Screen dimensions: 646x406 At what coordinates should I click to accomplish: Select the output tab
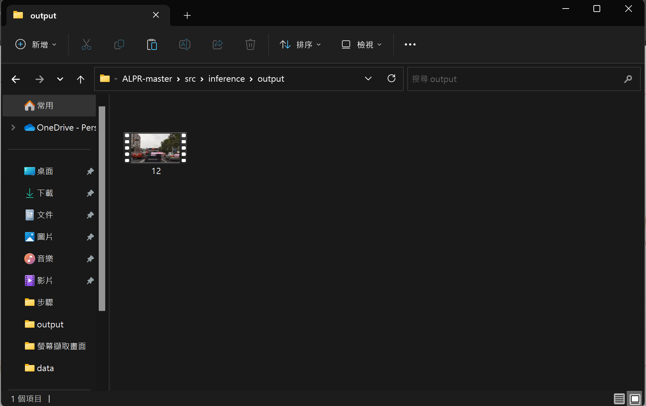(88, 15)
